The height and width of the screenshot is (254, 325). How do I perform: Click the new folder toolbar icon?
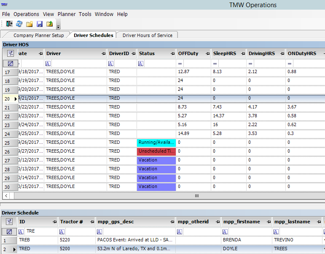[29, 24]
